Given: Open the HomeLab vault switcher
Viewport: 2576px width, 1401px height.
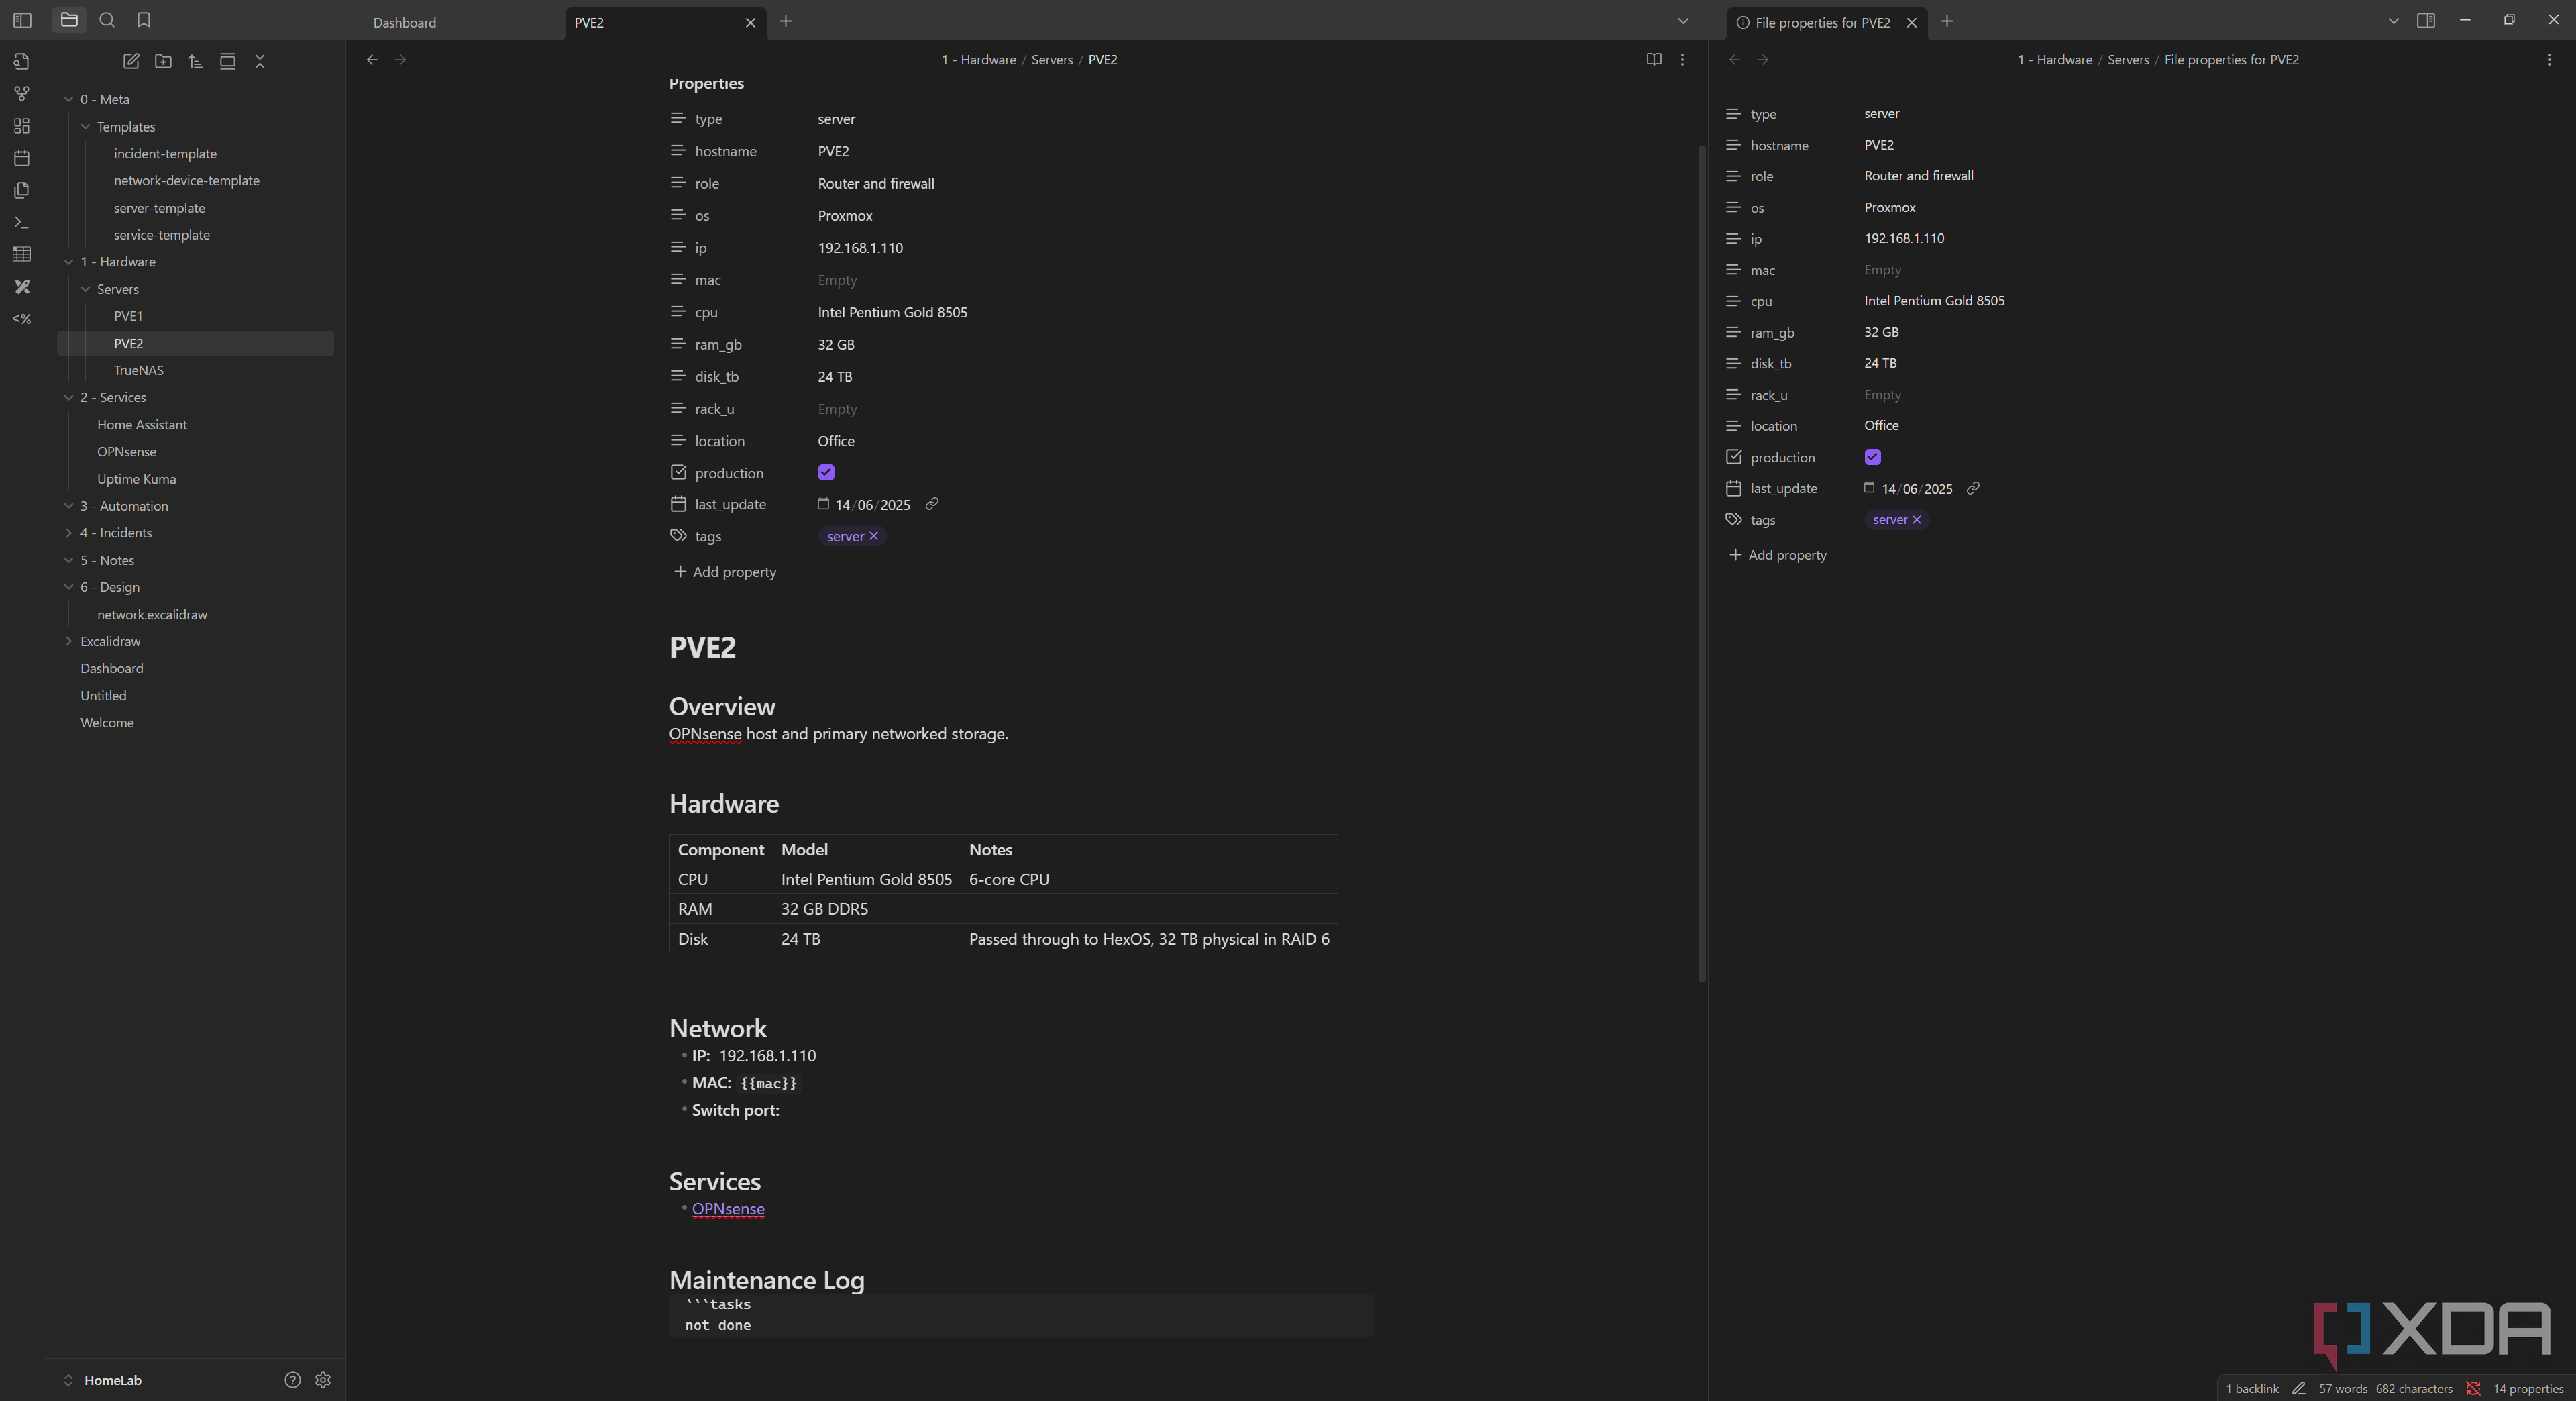Looking at the screenshot, I should pos(103,1380).
